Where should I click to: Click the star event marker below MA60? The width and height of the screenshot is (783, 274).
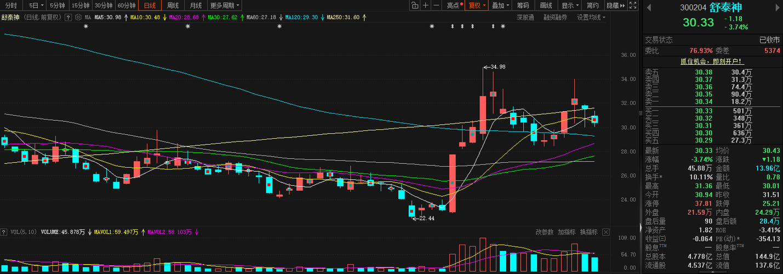click(x=280, y=26)
